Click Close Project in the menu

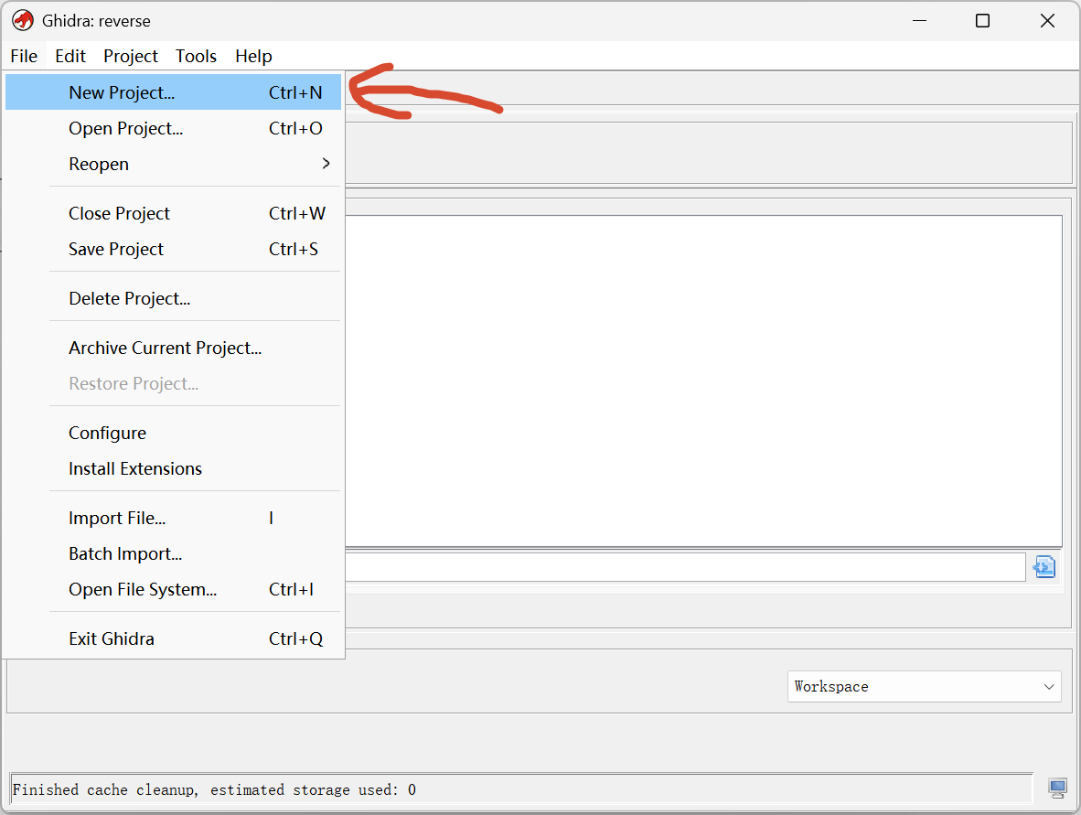(x=119, y=214)
